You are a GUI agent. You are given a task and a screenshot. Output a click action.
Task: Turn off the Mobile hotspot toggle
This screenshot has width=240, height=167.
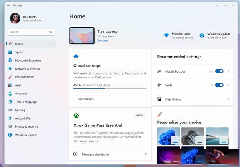tap(219, 71)
